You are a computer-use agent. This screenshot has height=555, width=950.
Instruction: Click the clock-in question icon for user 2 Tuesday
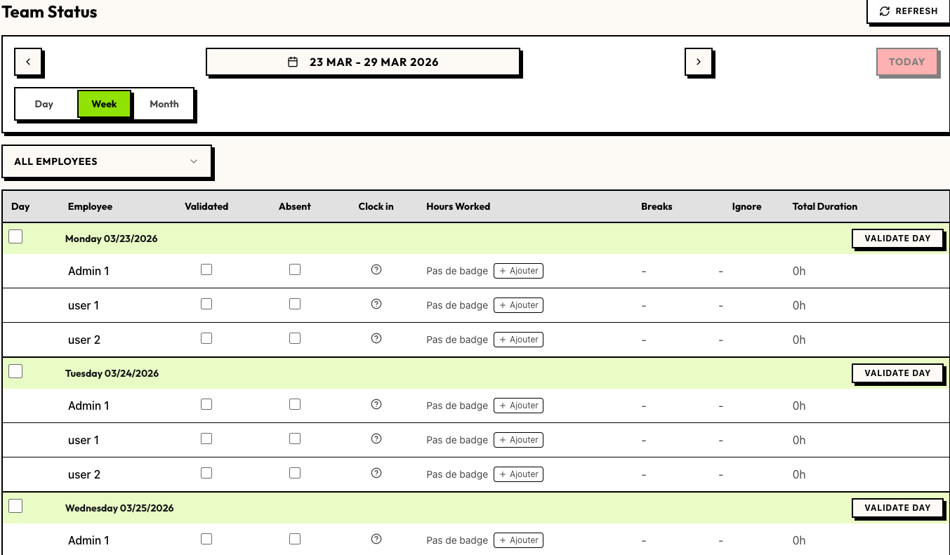click(x=376, y=473)
